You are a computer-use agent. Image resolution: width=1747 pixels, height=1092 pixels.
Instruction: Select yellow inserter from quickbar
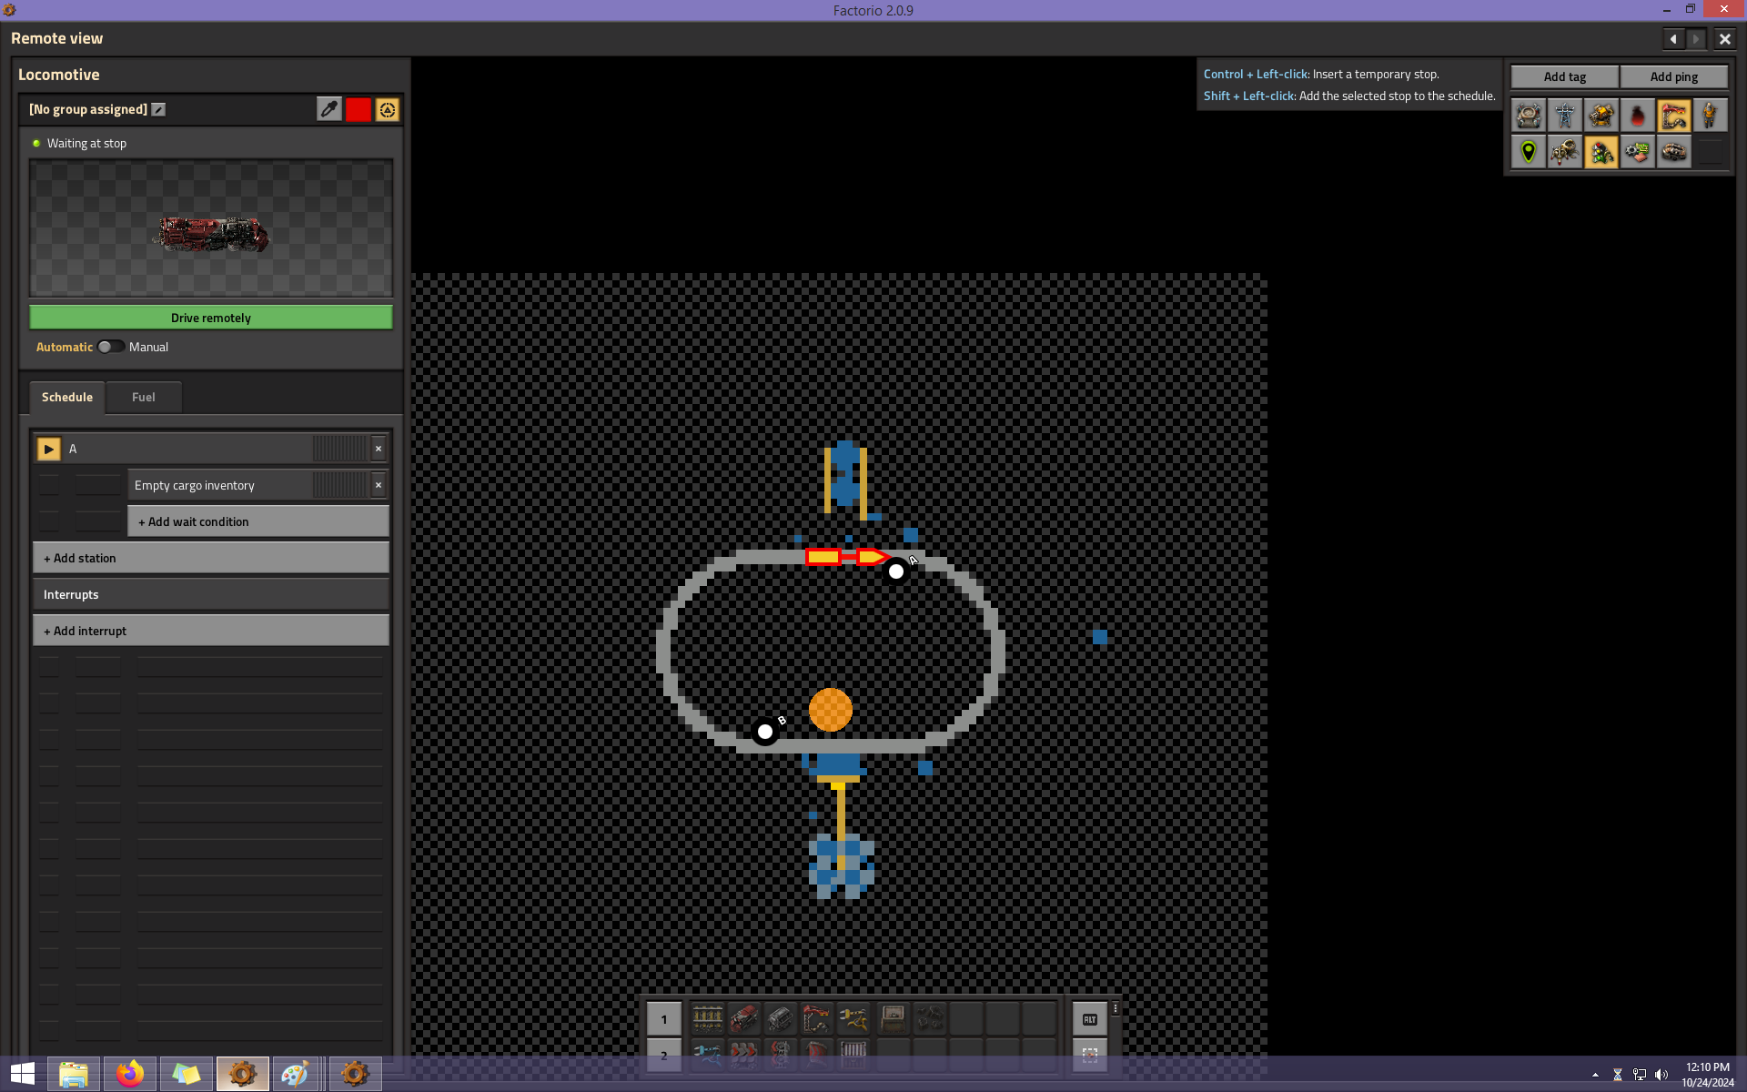853,1018
